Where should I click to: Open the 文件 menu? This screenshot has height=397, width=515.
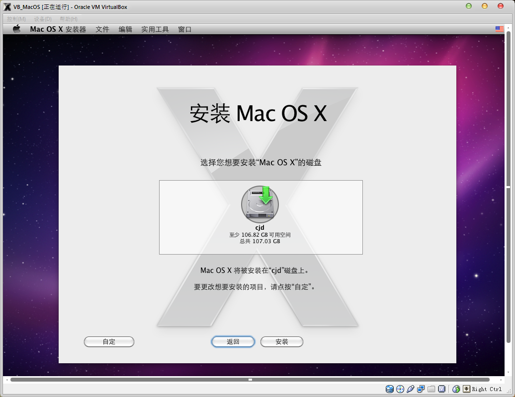pos(102,29)
